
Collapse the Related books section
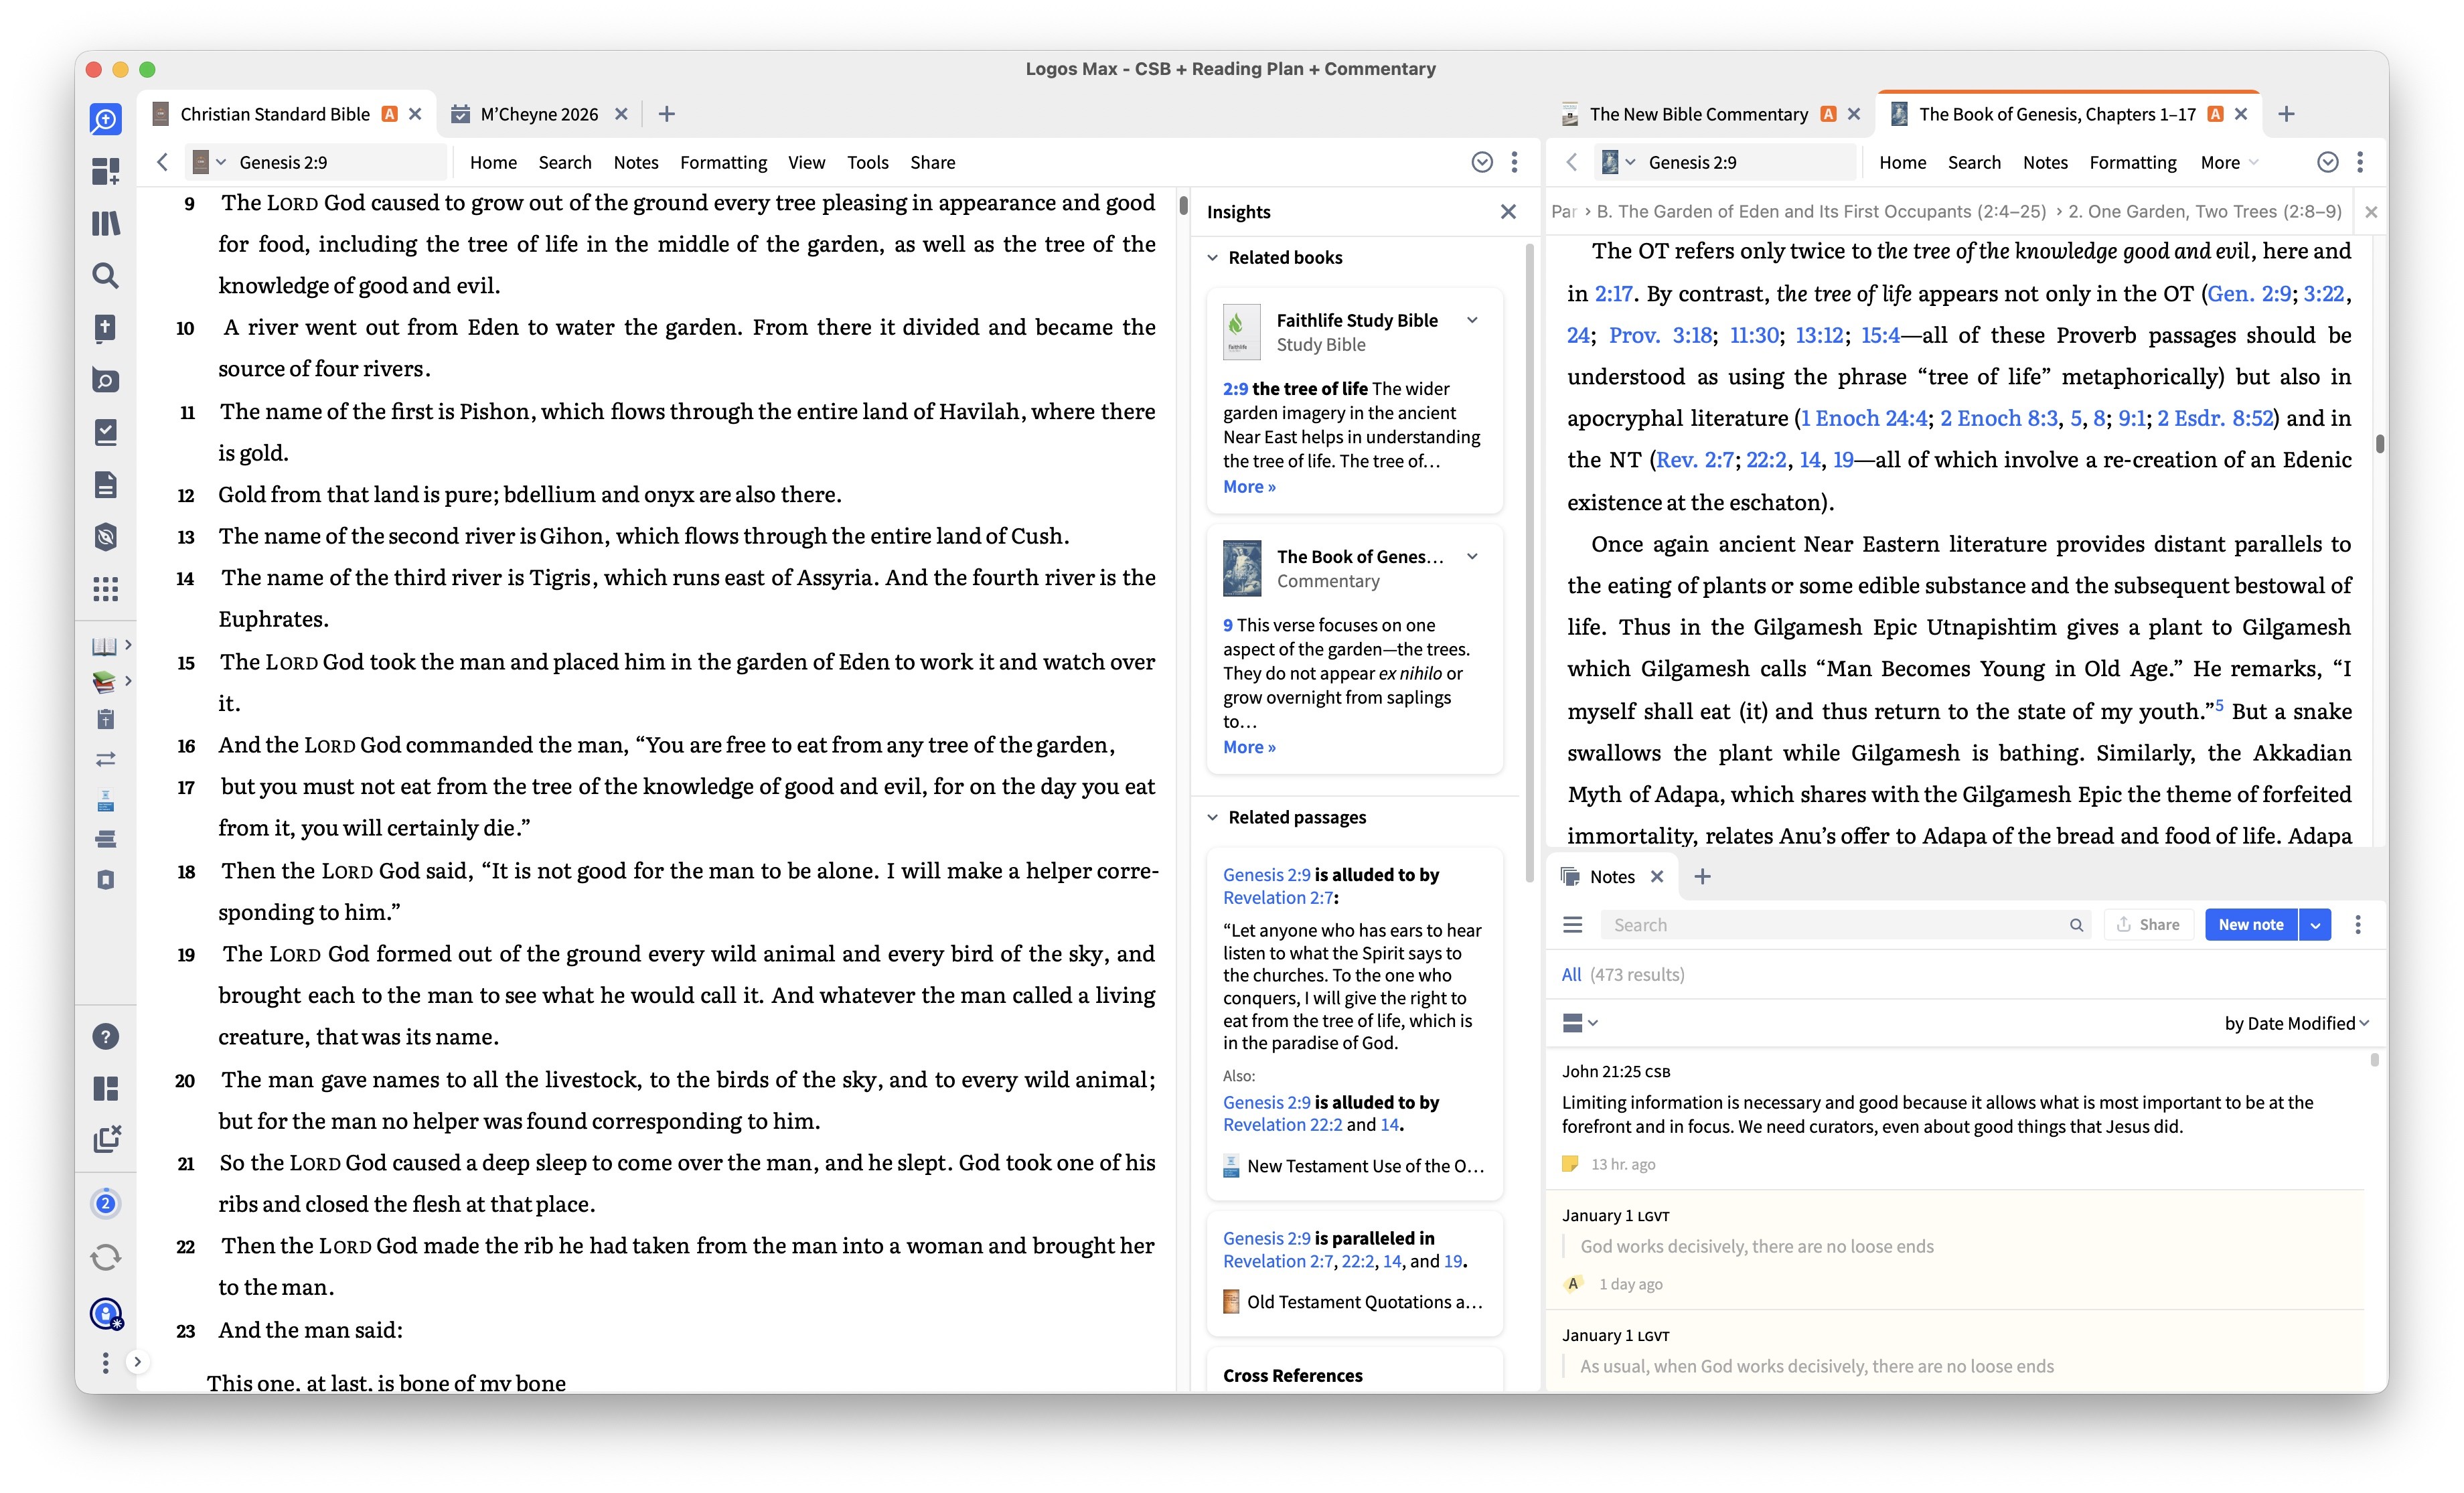pyautogui.click(x=1212, y=258)
